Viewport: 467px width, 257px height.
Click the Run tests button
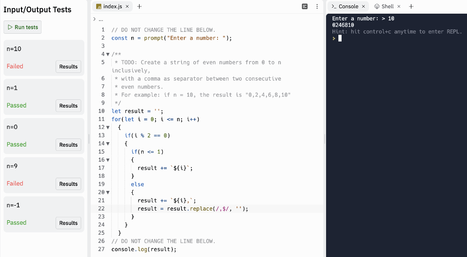coord(23,27)
